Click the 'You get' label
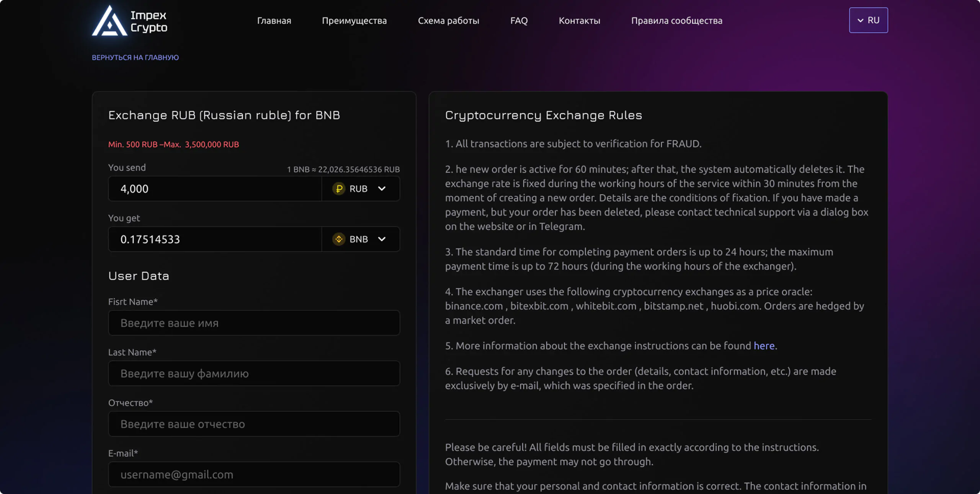The height and width of the screenshot is (494, 980). [124, 218]
